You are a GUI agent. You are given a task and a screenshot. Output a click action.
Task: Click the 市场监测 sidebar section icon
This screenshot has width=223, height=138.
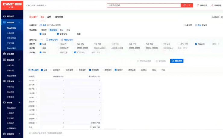click(x=4, y=23)
